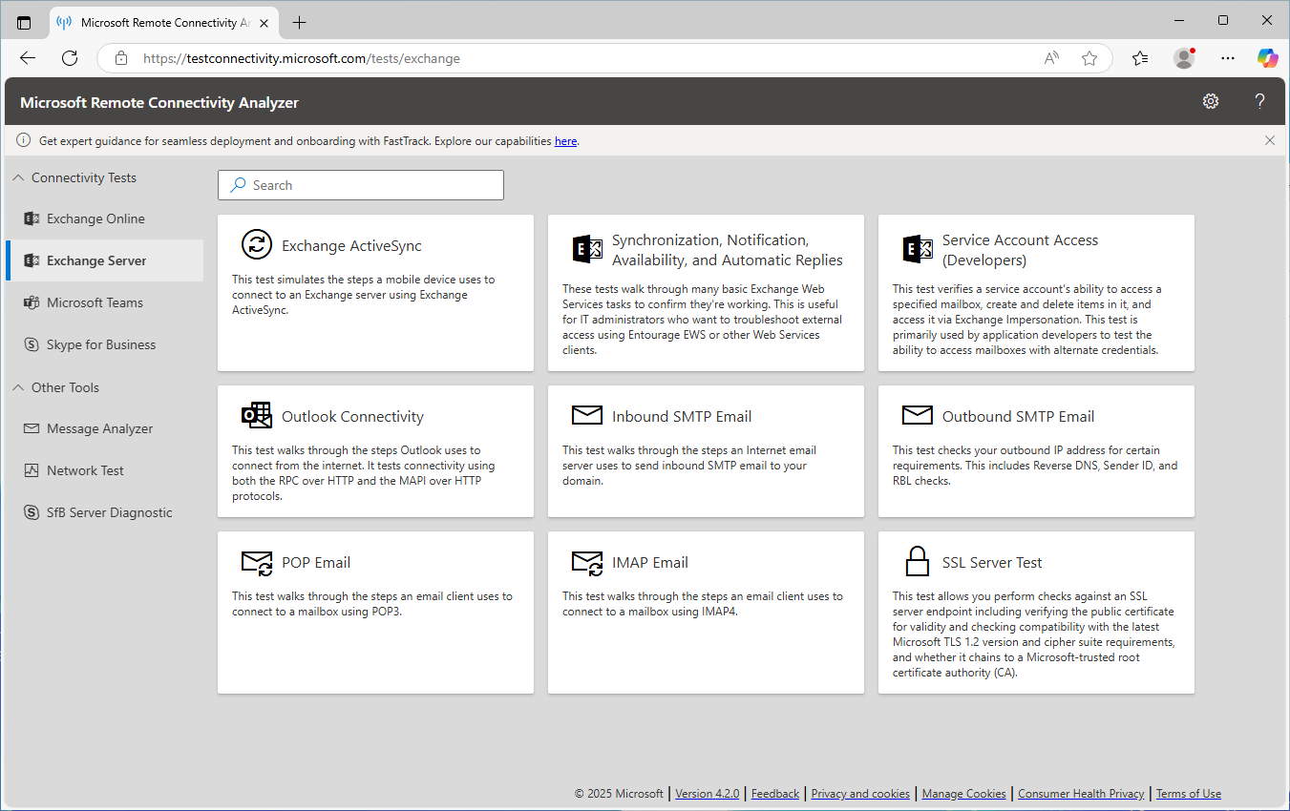Collapse the Connectivity Tests section
The height and width of the screenshot is (811, 1290).
pos(18,177)
